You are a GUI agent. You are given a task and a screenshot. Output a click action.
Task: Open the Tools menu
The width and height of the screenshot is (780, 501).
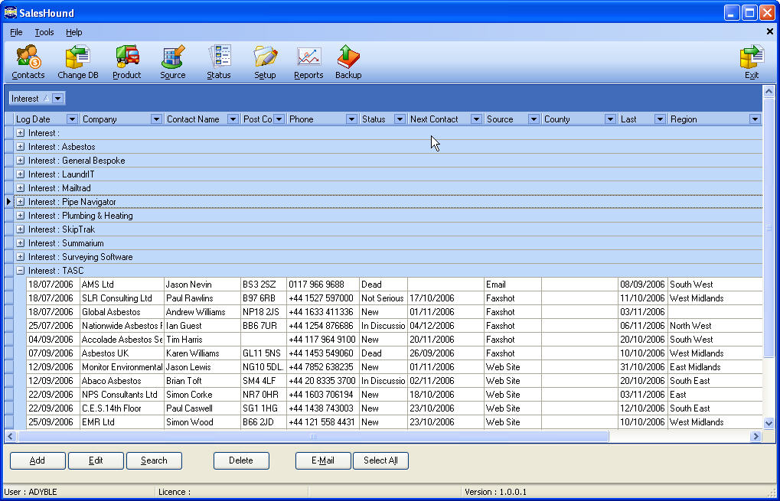44,32
